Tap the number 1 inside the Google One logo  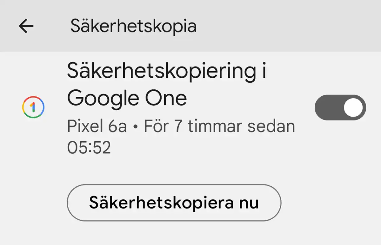tap(33, 108)
